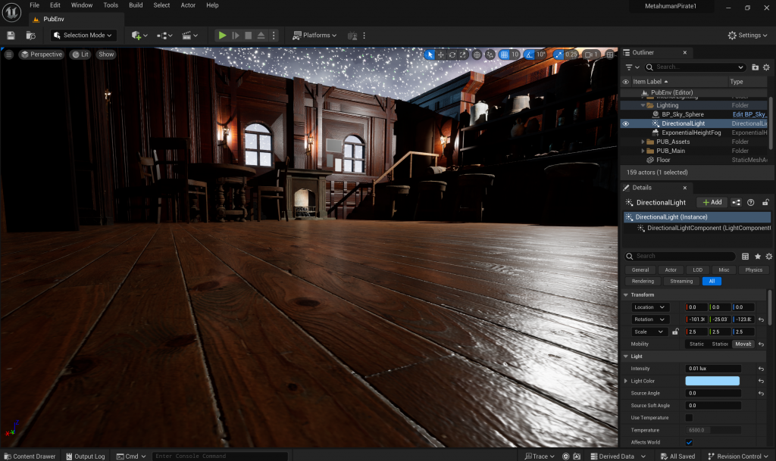Set Mobility to Static
Image resolution: width=776 pixels, height=461 pixels.
point(696,344)
